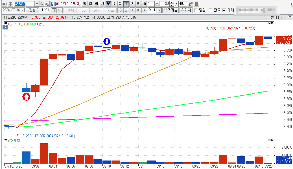Click the save chart disk icon
Image resolution: width=293 pixels, height=169 pixels.
(x=196, y=4)
